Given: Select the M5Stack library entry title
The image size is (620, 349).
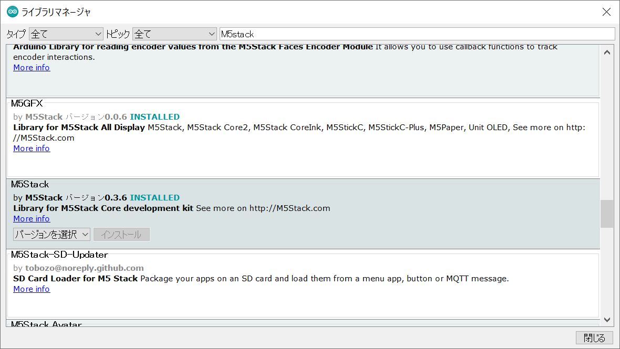Looking at the screenshot, I should click(30, 184).
